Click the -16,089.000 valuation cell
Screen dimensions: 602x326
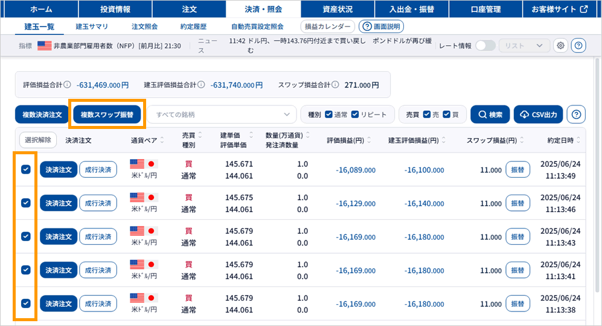click(x=356, y=170)
